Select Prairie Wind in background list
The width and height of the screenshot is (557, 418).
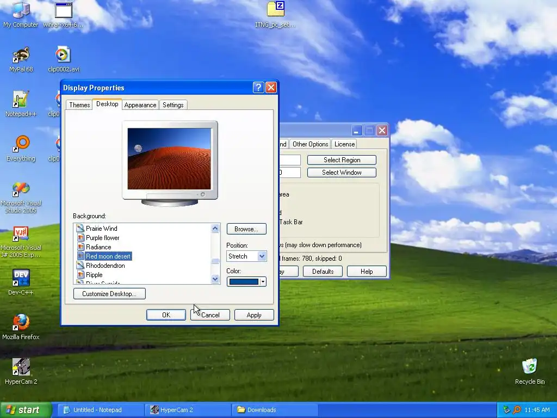102,228
